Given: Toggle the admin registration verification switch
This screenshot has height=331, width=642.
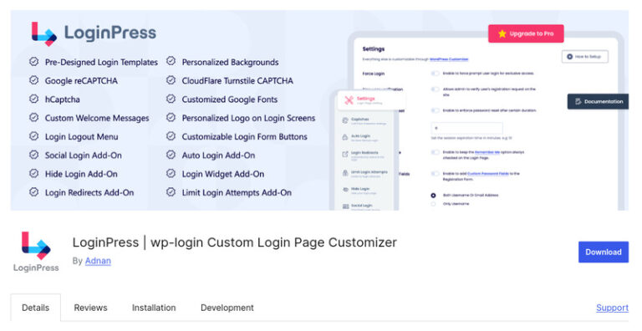Looking at the screenshot, I should click(x=435, y=89).
